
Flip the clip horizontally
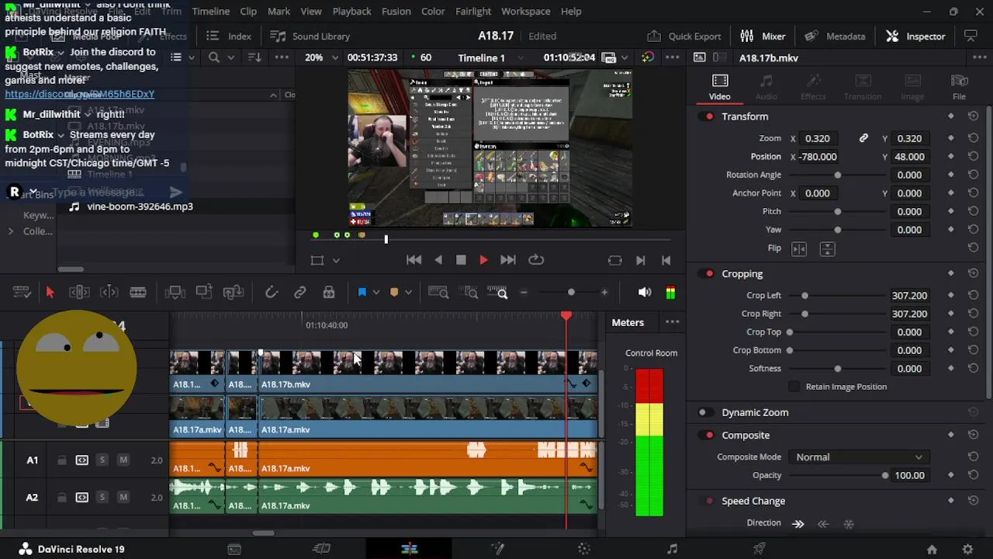[799, 248]
